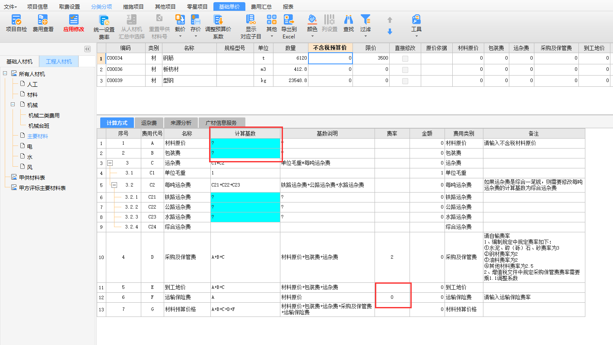Check the 直接修改 box for 型钢
613x345 pixels.
405,81
